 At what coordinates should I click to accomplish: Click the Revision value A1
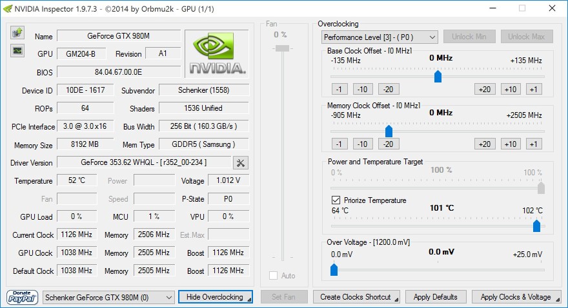coord(163,53)
